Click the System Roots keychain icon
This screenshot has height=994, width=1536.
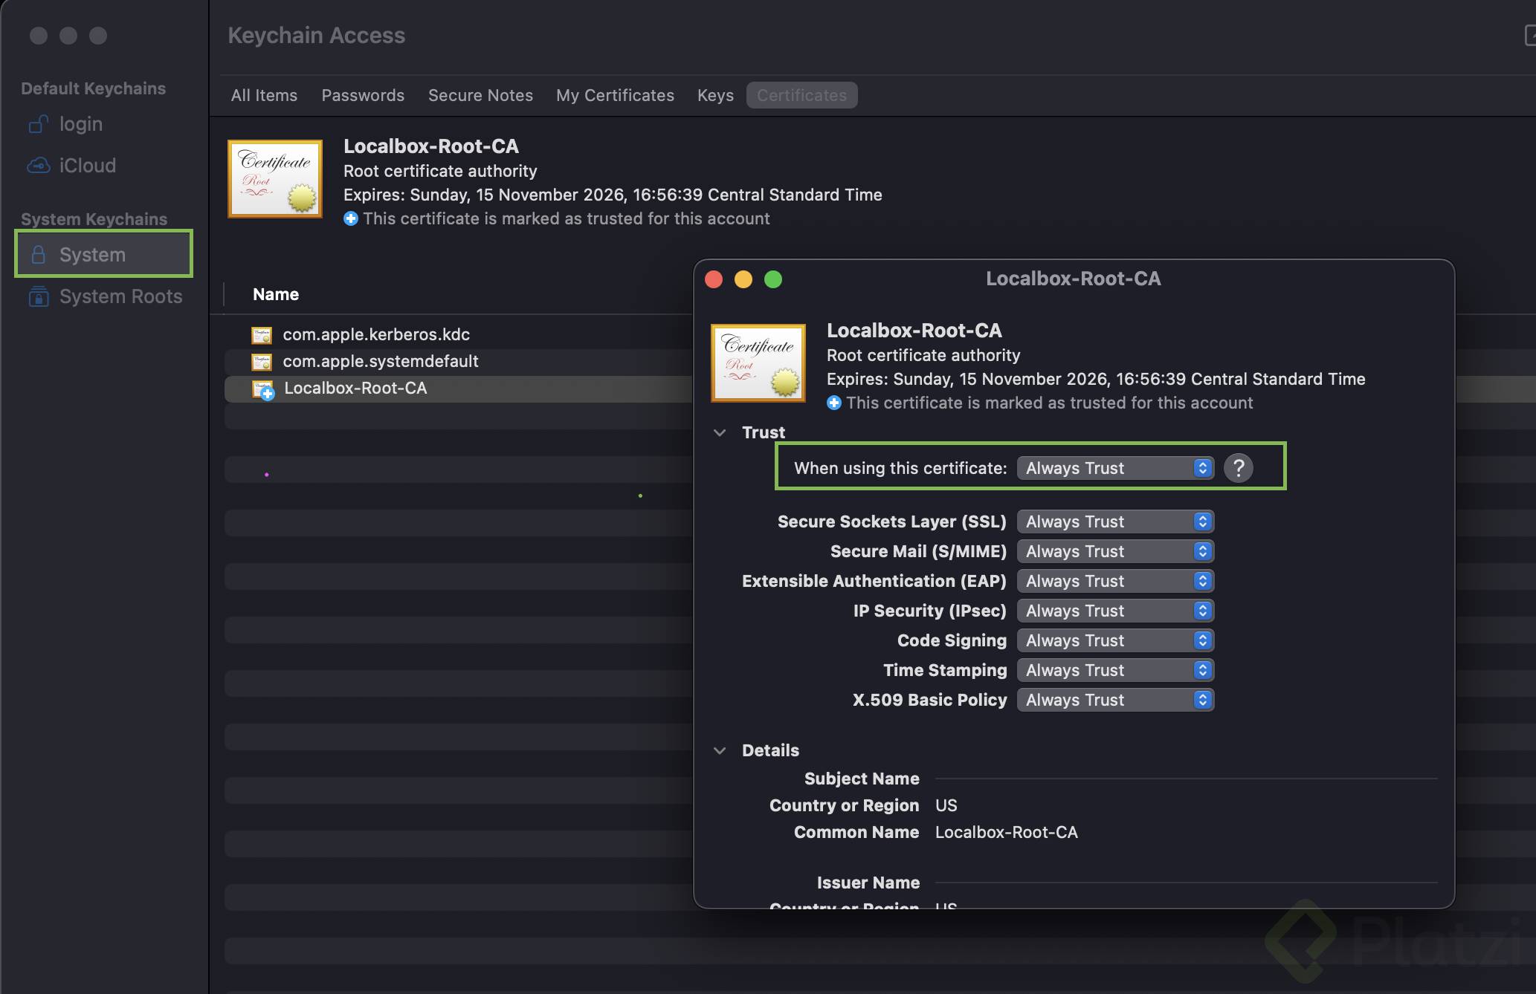[x=39, y=296]
